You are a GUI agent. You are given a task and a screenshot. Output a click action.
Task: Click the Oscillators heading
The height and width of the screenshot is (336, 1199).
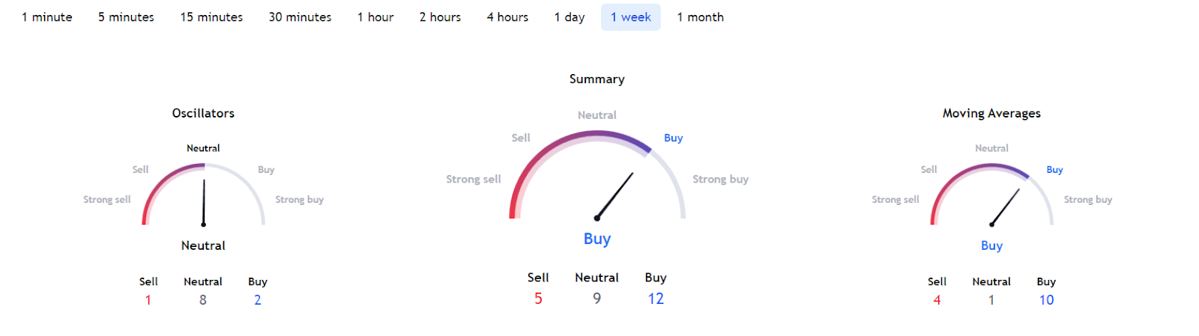pyautogui.click(x=203, y=113)
